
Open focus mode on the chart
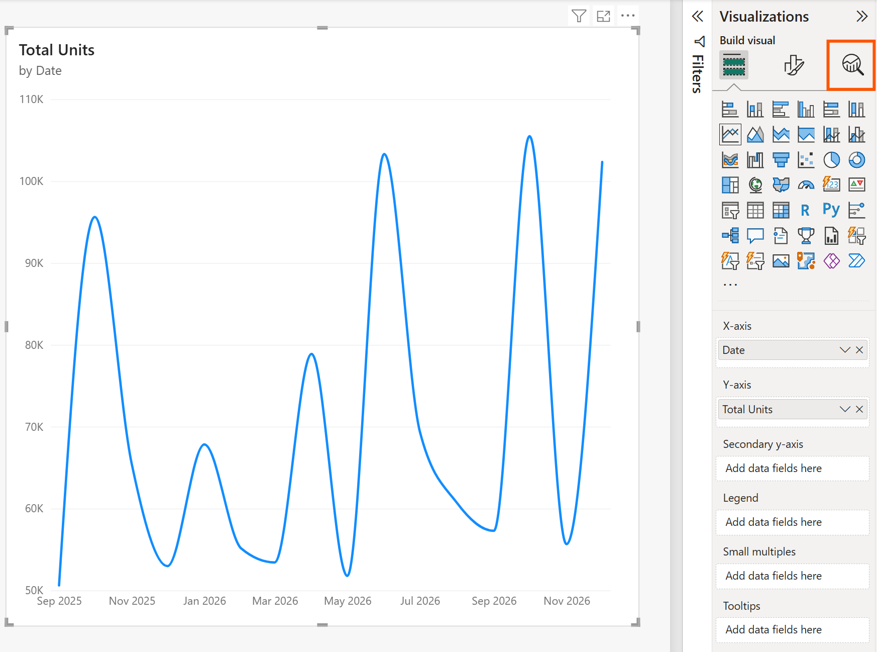pyautogui.click(x=603, y=16)
